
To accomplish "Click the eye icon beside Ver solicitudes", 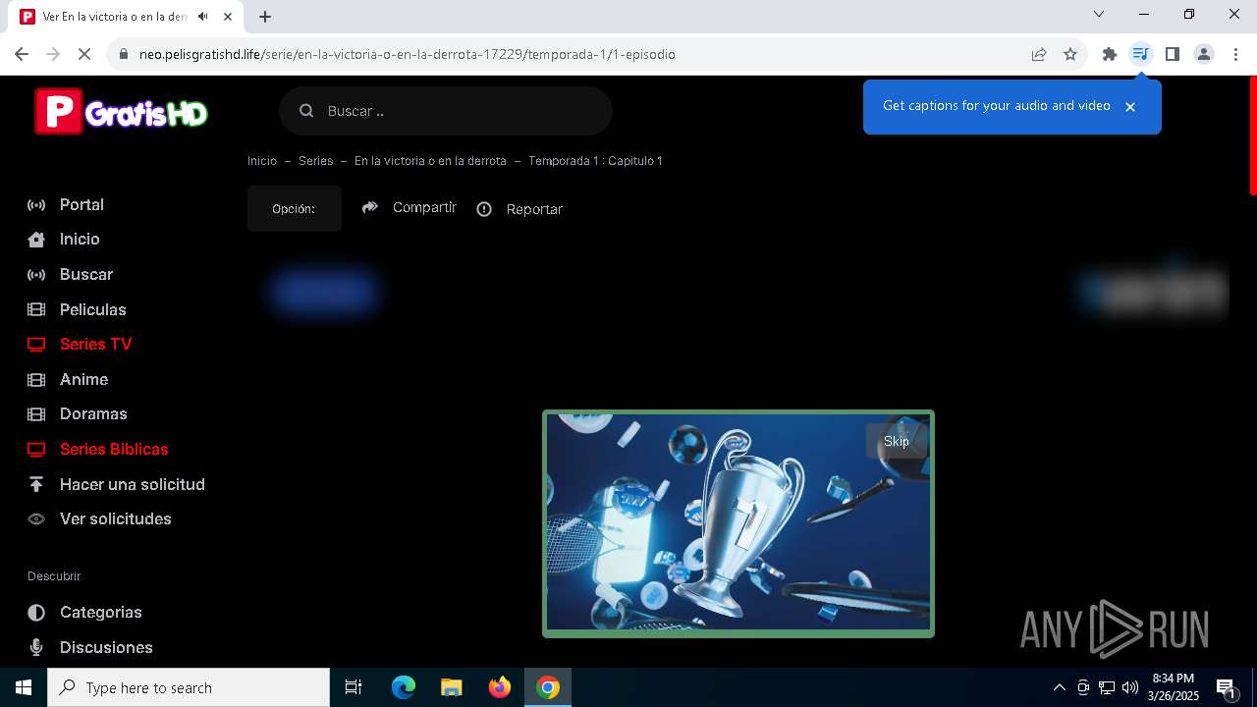I will [36, 519].
